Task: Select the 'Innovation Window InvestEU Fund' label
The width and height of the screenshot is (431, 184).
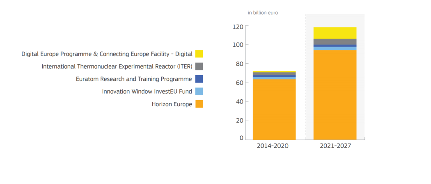Action: click(x=147, y=92)
